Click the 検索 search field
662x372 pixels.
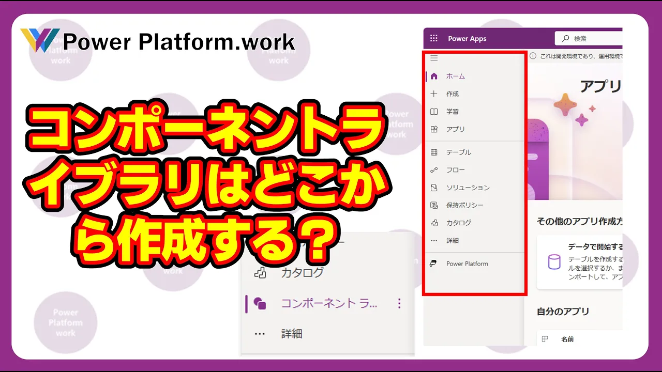coord(589,38)
